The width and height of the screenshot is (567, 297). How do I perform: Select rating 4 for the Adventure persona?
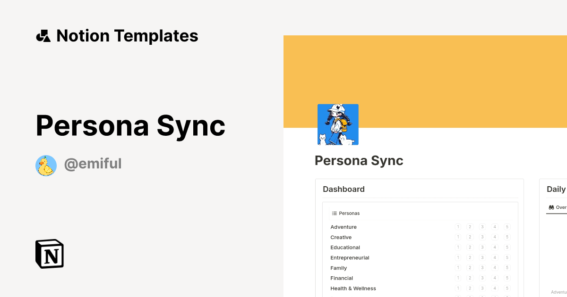(x=494, y=227)
